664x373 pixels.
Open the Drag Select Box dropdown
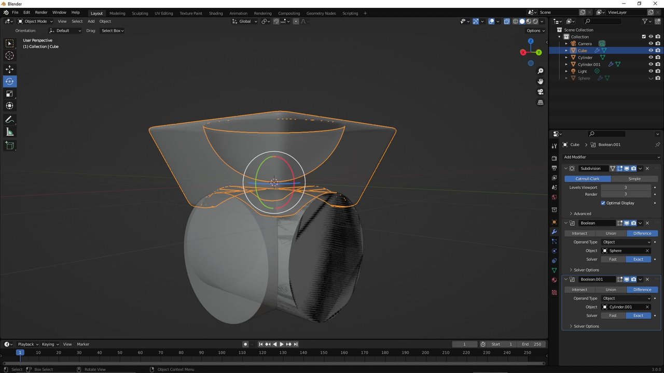113,31
